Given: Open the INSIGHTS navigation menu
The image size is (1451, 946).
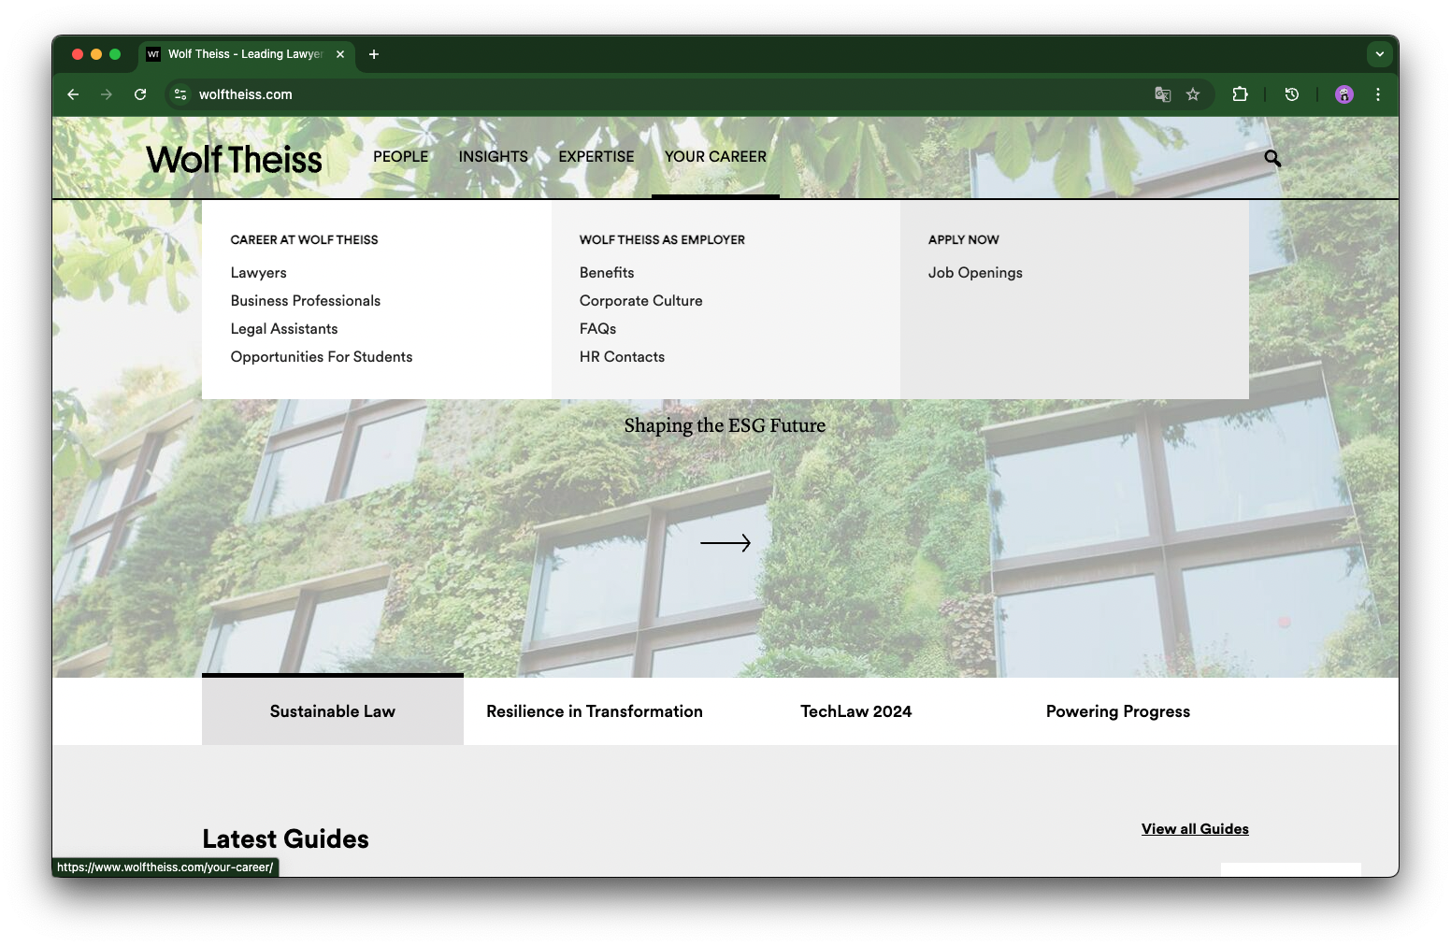Looking at the screenshot, I should click(x=494, y=157).
